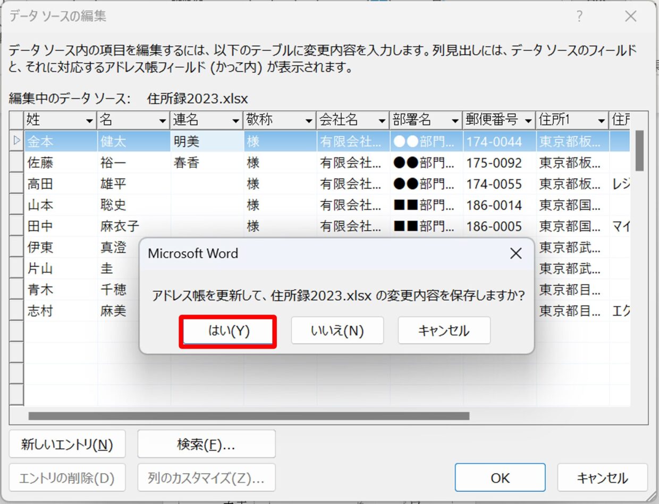This screenshot has height=504, width=659.
Task: Select the cell 健太
Action: pos(134,142)
